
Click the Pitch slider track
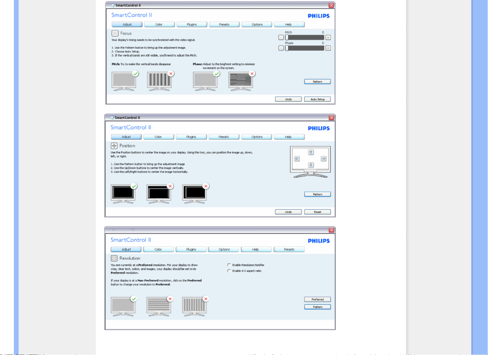pos(304,38)
